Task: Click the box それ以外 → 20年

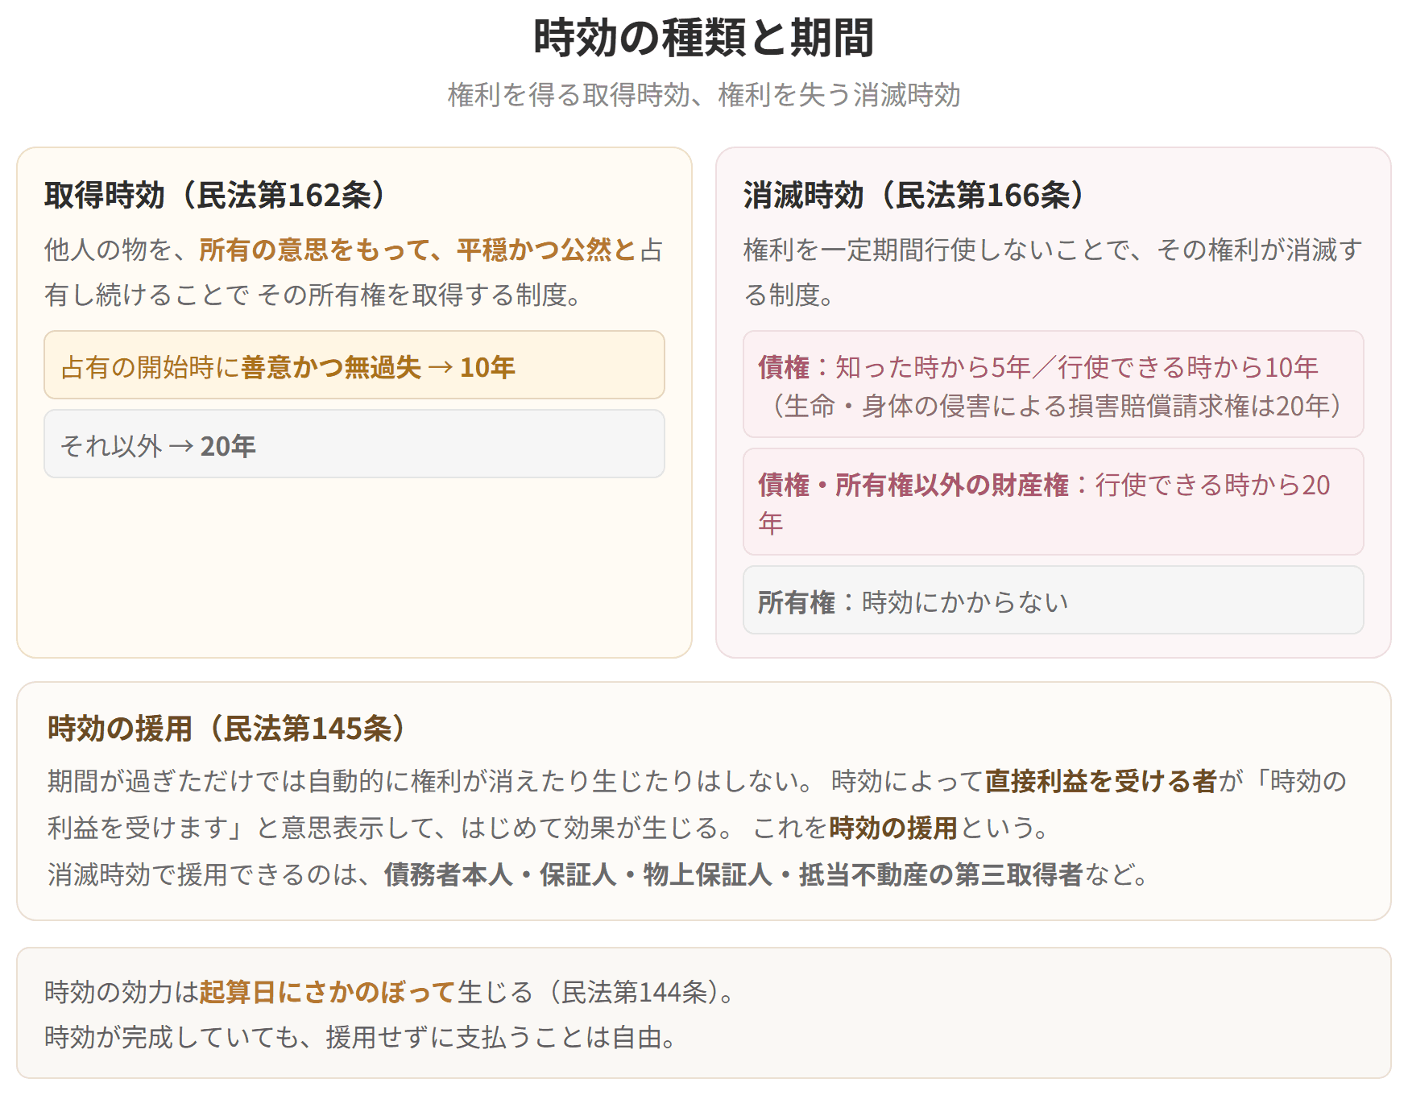Action: click(x=354, y=444)
